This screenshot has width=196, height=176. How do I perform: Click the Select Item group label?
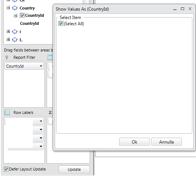pyautogui.click(x=70, y=18)
